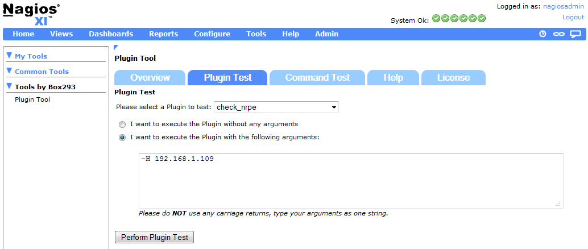The image size is (588, 249).
Task: Collapse the My Tools section arrow
Action: (9, 56)
